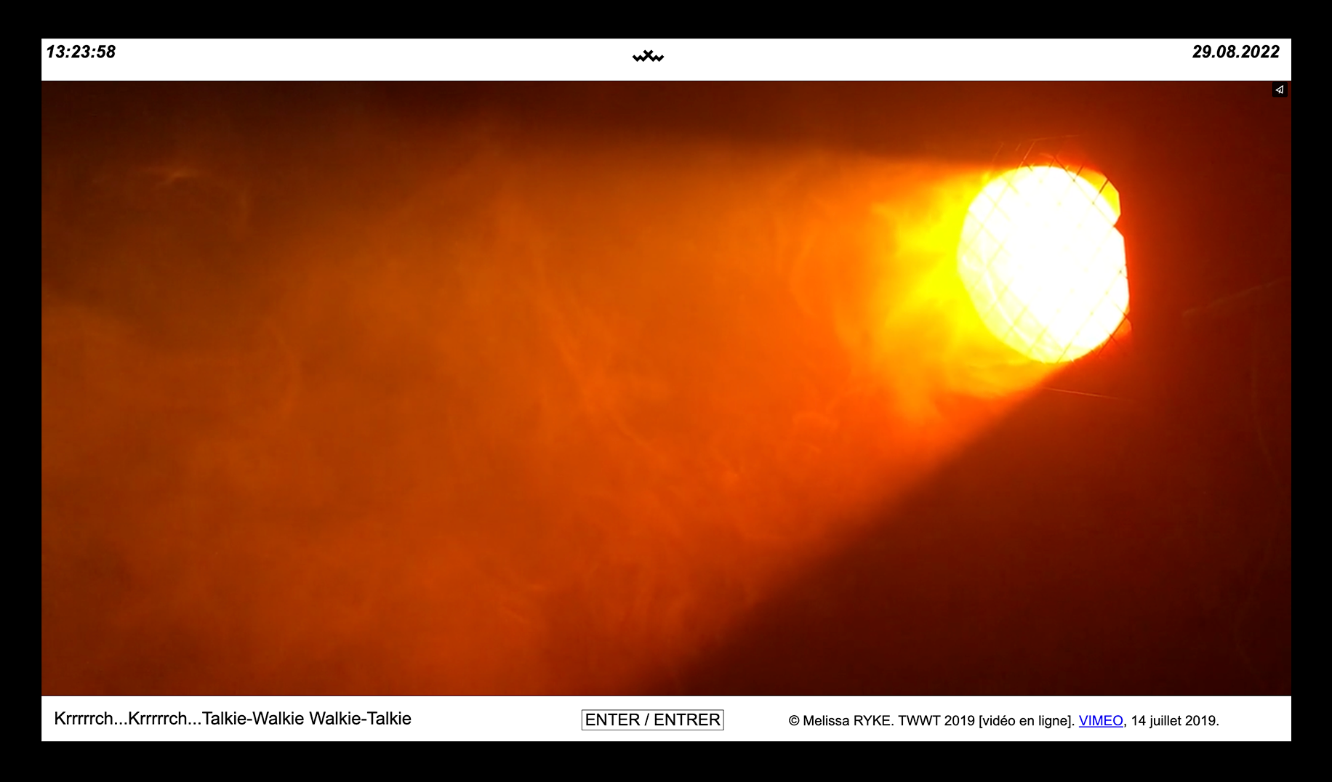The height and width of the screenshot is (782, 1332).
Task: Click the 13:23:58 clock text
Action: [81, 52]
